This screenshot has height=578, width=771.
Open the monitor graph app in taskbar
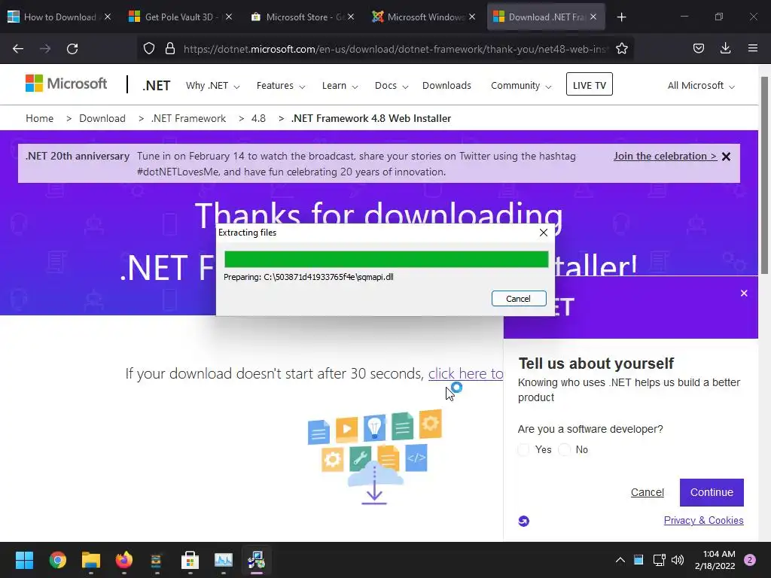pyautogui.click(x=223, y=560)
